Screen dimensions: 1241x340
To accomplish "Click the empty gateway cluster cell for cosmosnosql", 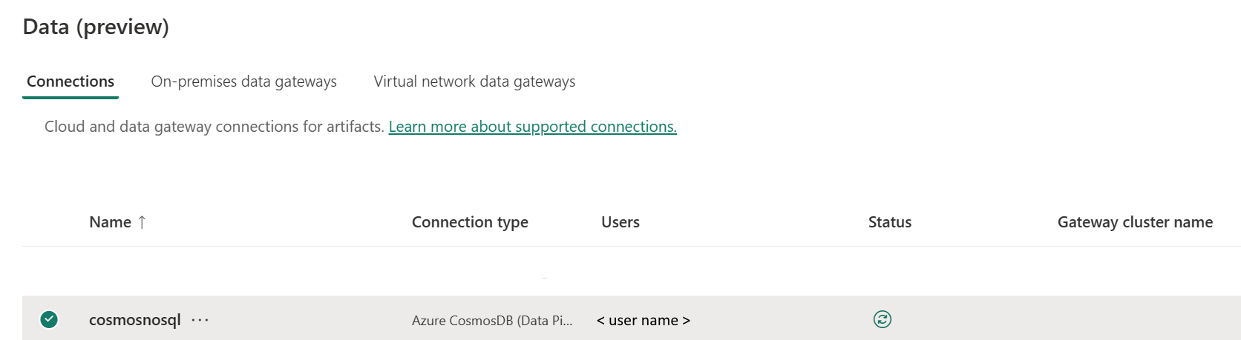I will (x=1134, y=320).
